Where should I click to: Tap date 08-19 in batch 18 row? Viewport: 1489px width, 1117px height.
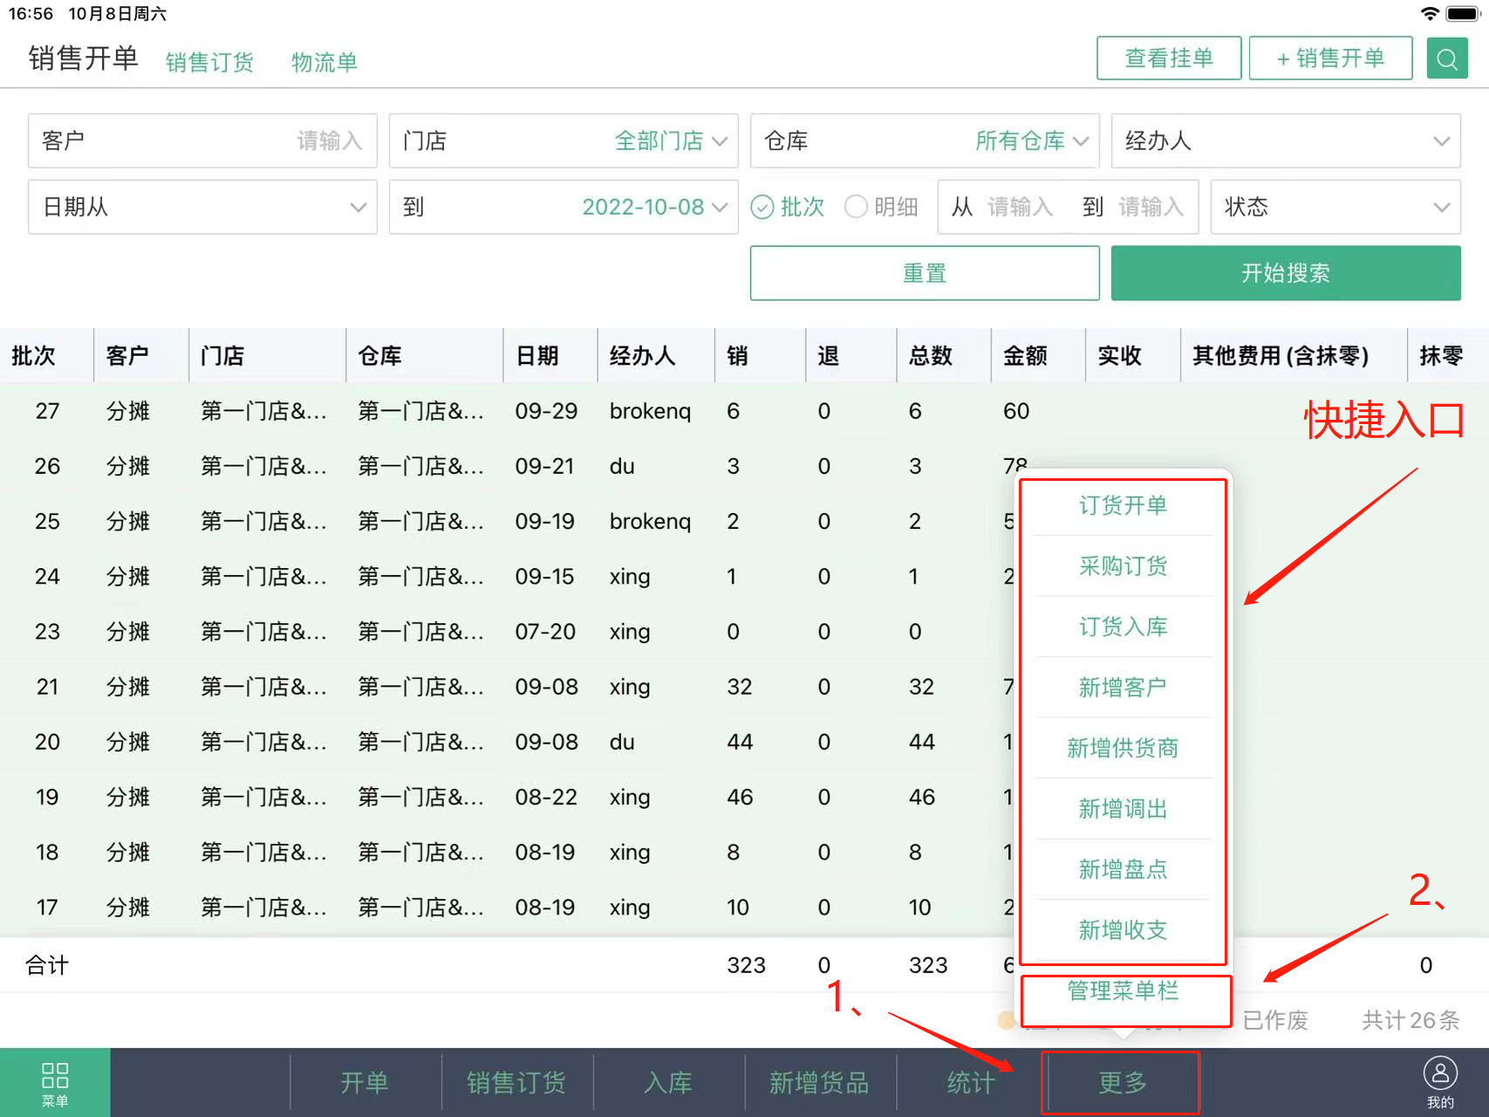(545, 852)
